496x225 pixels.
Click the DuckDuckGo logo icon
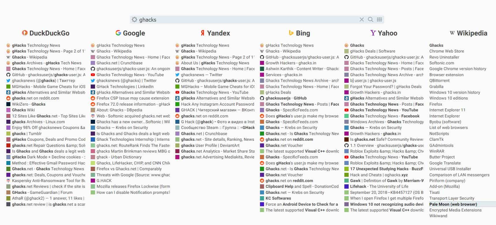coord(25,33)
